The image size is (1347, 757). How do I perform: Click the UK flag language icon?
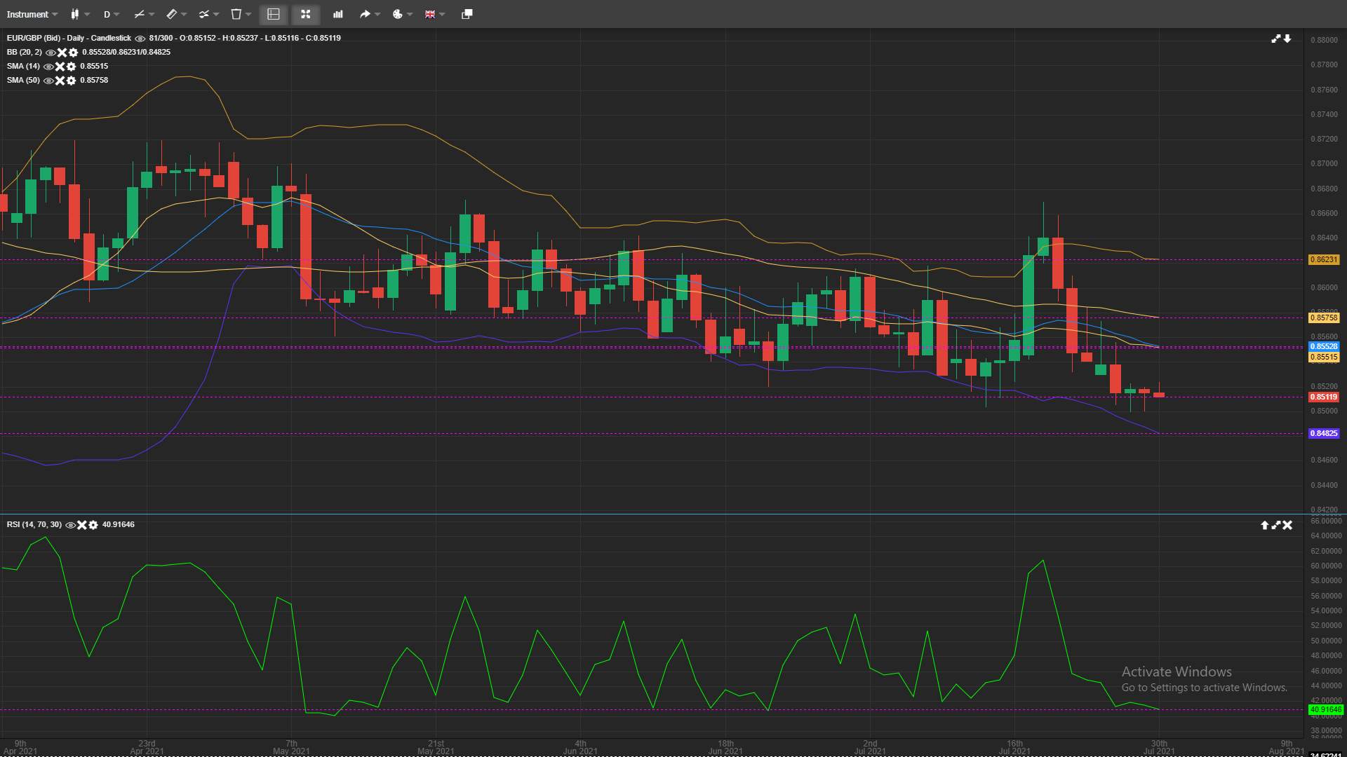click(430, 14)
